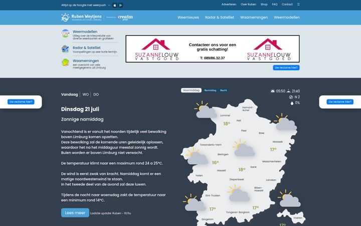Open the grid menu icon after Contact
The height and width of the screenshot is (226, 361).
pyautogui.click(x=298, y=5)
